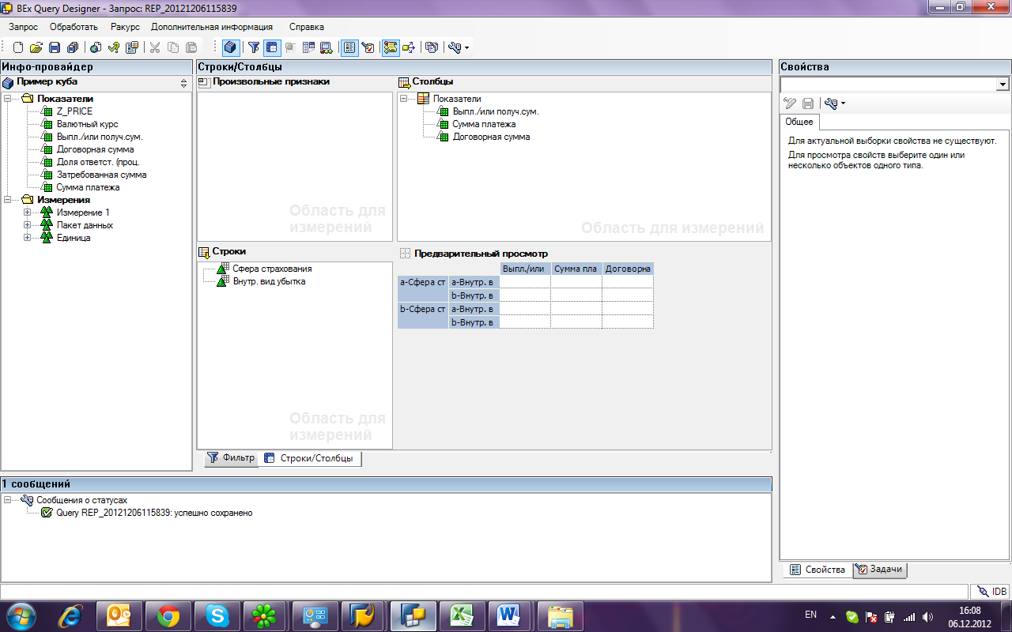Viewport: 1012px width, 632px height.
Task: Check the query with checkmark icon
Action: point(114,47)
